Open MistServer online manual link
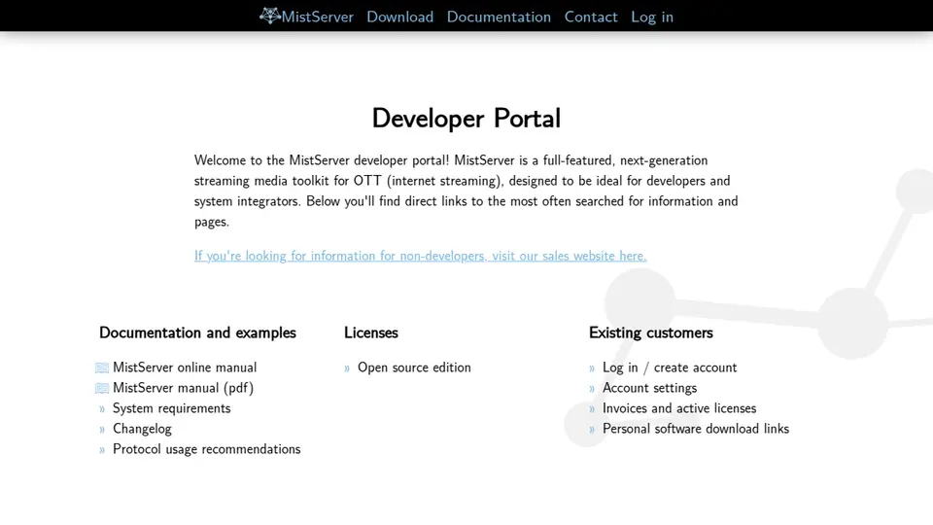The image size is (933, 525). [x=185, y=367]
